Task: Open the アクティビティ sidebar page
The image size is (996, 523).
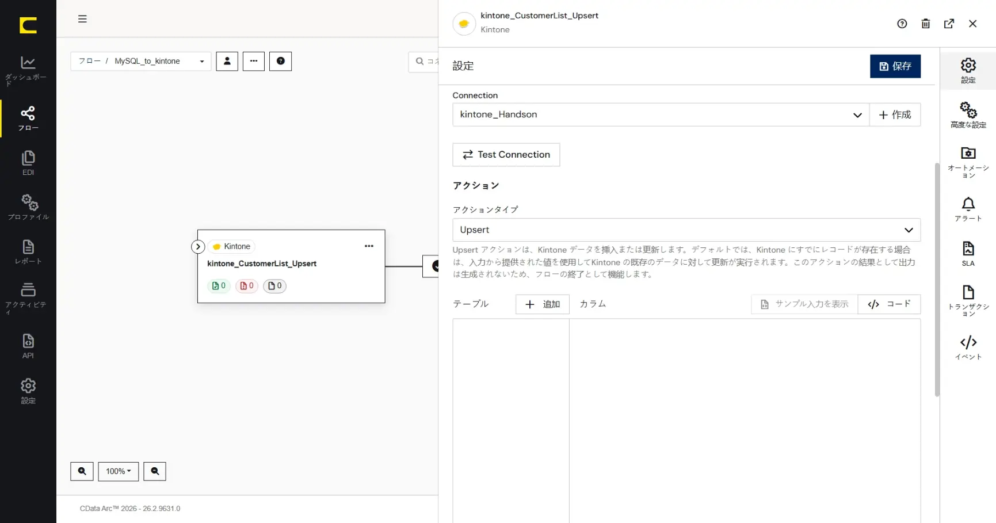Action: pyautogui.click(x=28, y=299)
